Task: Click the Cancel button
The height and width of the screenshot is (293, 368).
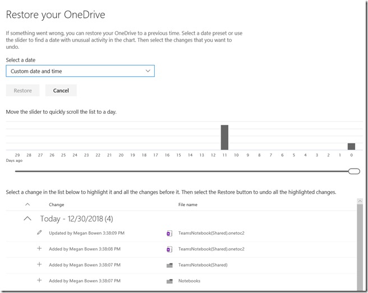Action: coord(61,91)
